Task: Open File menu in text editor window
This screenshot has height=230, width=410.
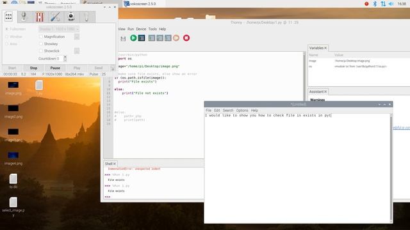Action: pos(208,111)
